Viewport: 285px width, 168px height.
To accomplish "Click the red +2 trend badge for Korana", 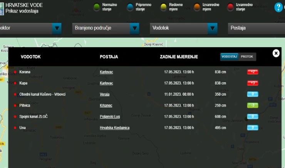I will pyautogui.click(x=253, y=72).
